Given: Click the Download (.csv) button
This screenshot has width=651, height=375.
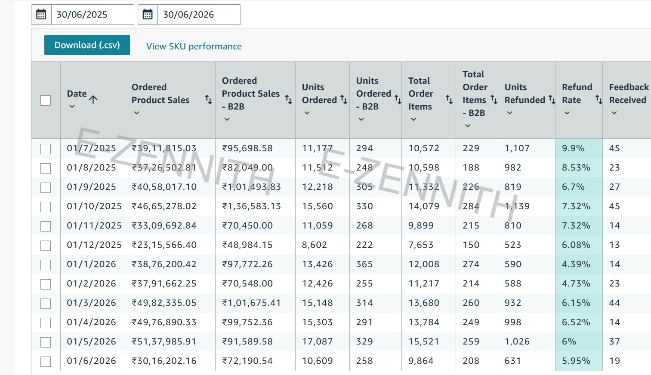Looking at the screenshot, I should (87, 45).
